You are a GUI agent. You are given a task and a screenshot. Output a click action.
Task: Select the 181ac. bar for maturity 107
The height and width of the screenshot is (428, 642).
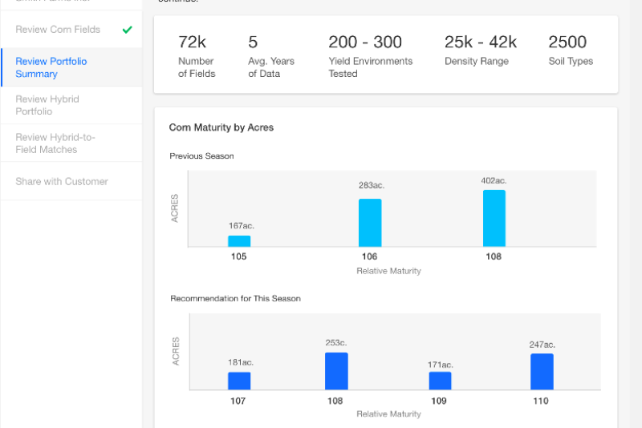pyautogui.click(x=239, y=381)
